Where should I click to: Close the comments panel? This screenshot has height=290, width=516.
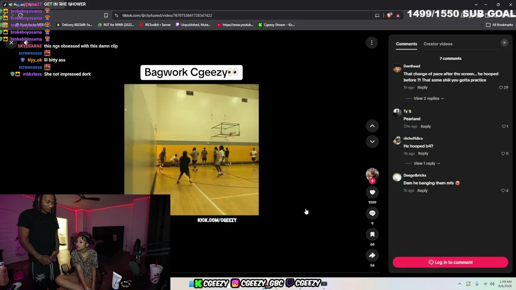click(x=504, y=43)
